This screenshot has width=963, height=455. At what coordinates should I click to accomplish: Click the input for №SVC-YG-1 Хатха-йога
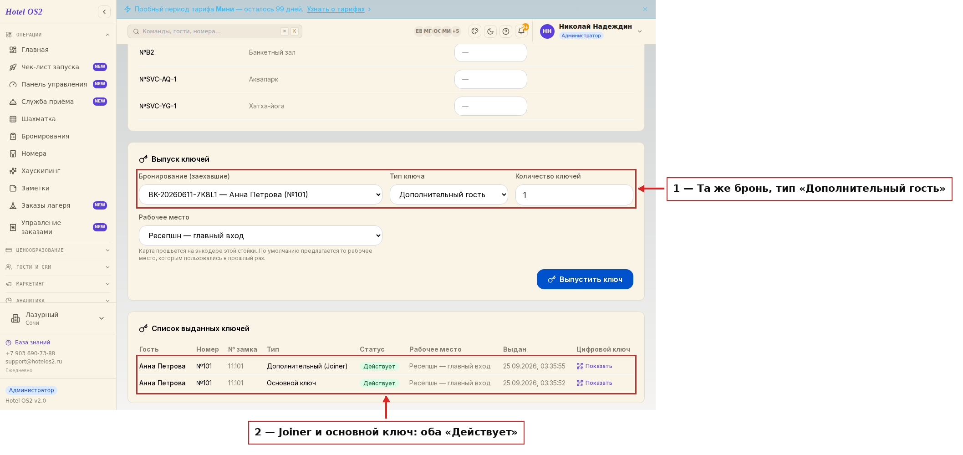[x=490, y=106]
